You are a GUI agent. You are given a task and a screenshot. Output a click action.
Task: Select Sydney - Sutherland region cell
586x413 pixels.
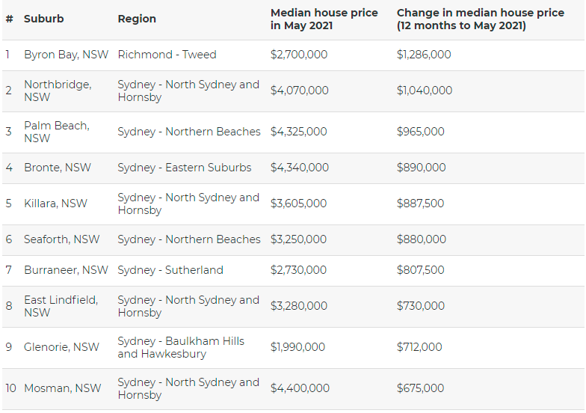pos(170,270)
